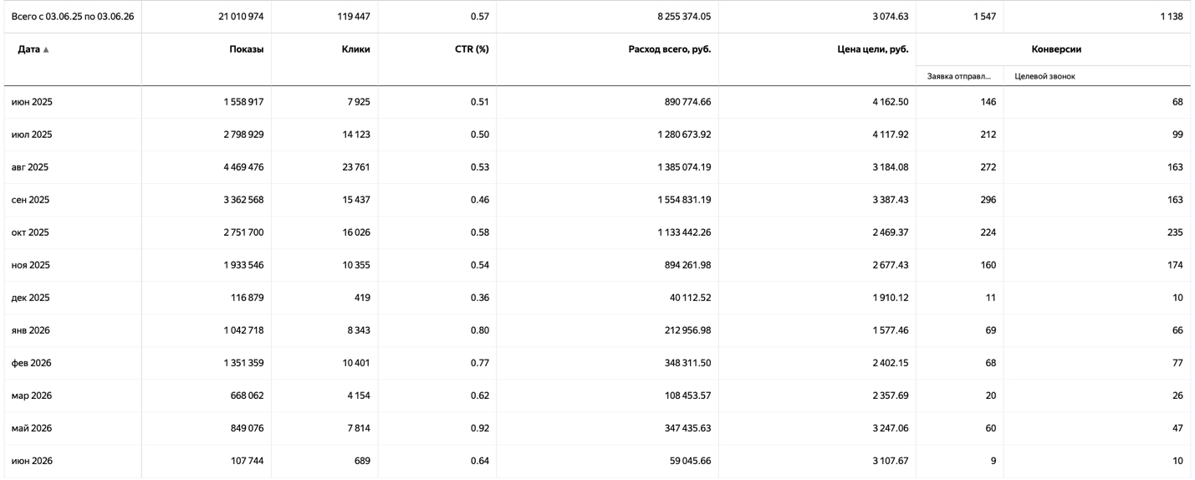The width and height of the screenshot is (1195, 480).
Task: Click the янв 2026 CTR value 0.80
Action: point(480,330)
